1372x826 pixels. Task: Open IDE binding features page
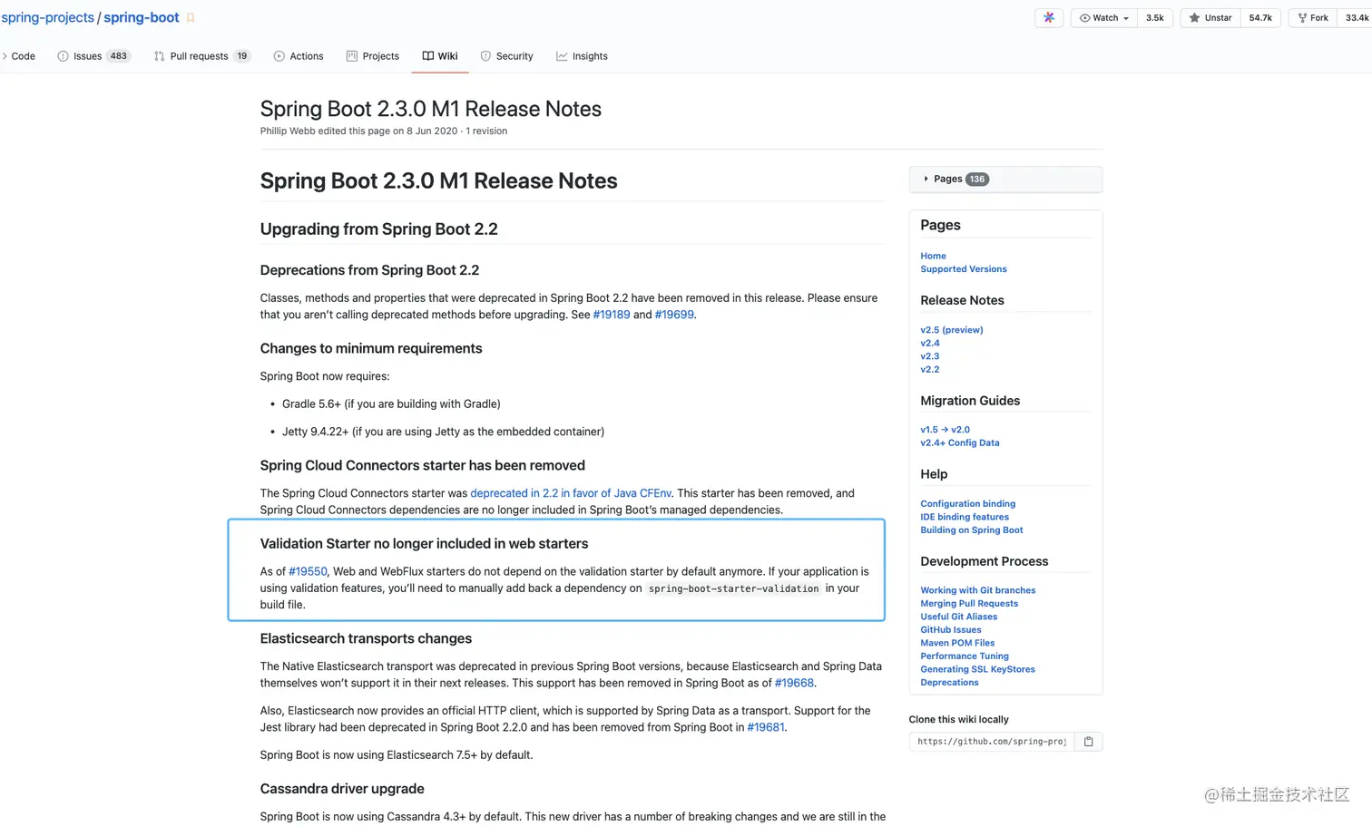(965, 517)
